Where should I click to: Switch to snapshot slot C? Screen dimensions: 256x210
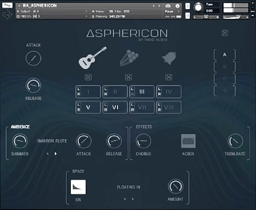[x=225, y=79]
